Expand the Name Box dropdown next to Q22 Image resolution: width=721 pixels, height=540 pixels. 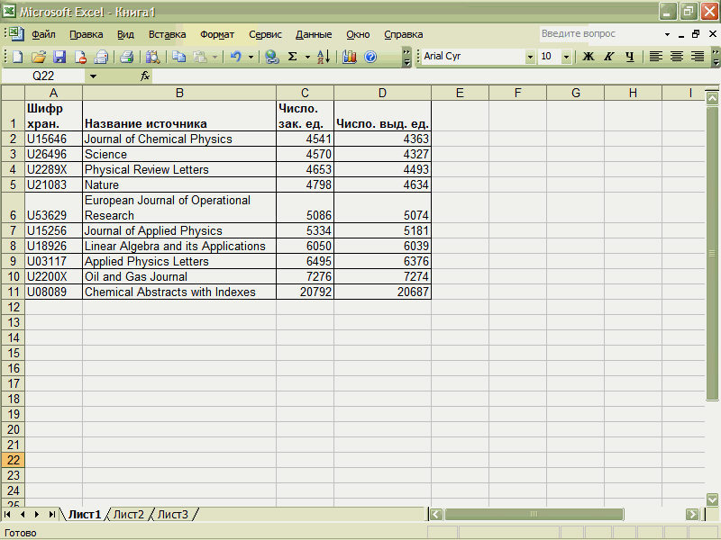(x=92, y=76)
